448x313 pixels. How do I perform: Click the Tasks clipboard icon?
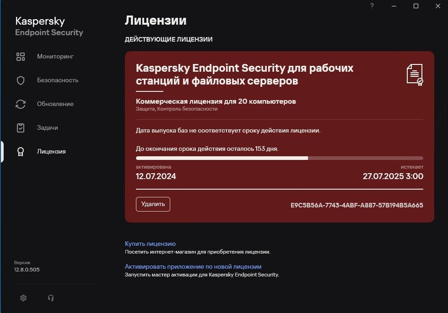[x=21, y=128]
